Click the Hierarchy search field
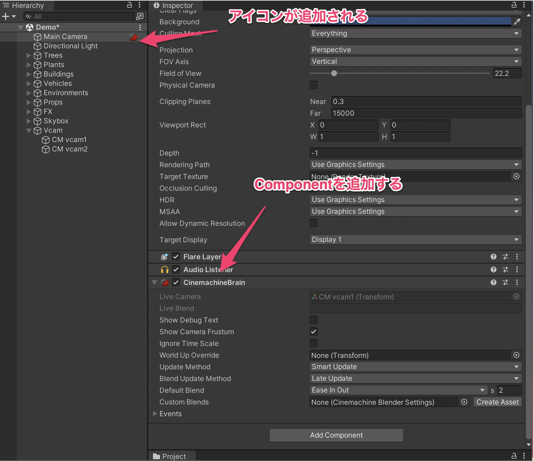 (x=79, y=16)
